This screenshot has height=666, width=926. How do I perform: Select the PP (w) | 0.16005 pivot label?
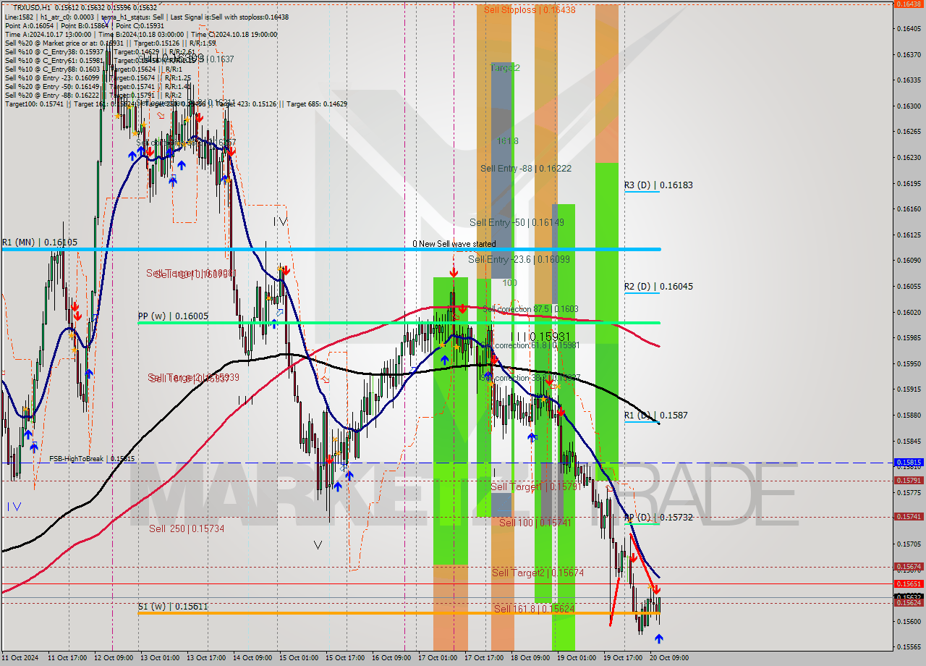tap(173, 316)
